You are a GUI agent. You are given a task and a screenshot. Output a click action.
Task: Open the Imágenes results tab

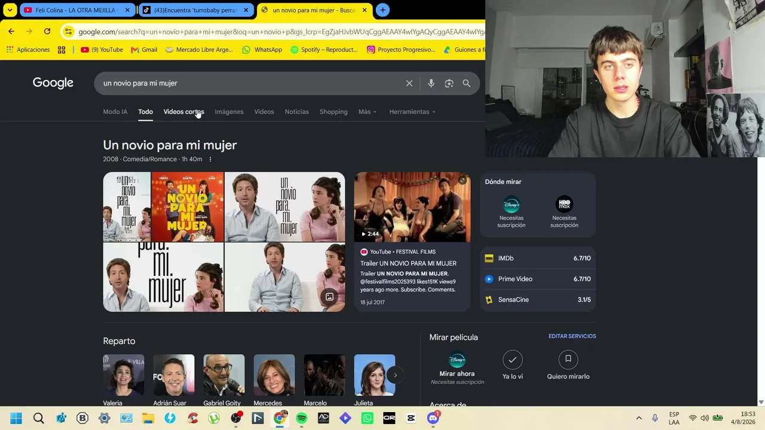point(229,112)
